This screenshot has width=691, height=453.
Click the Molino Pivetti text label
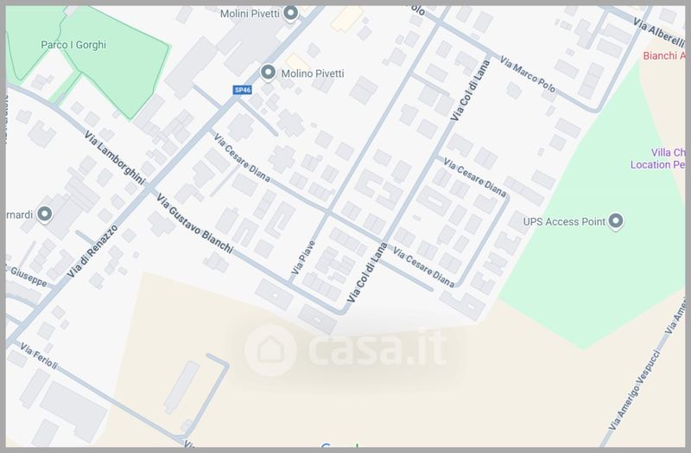313,73
